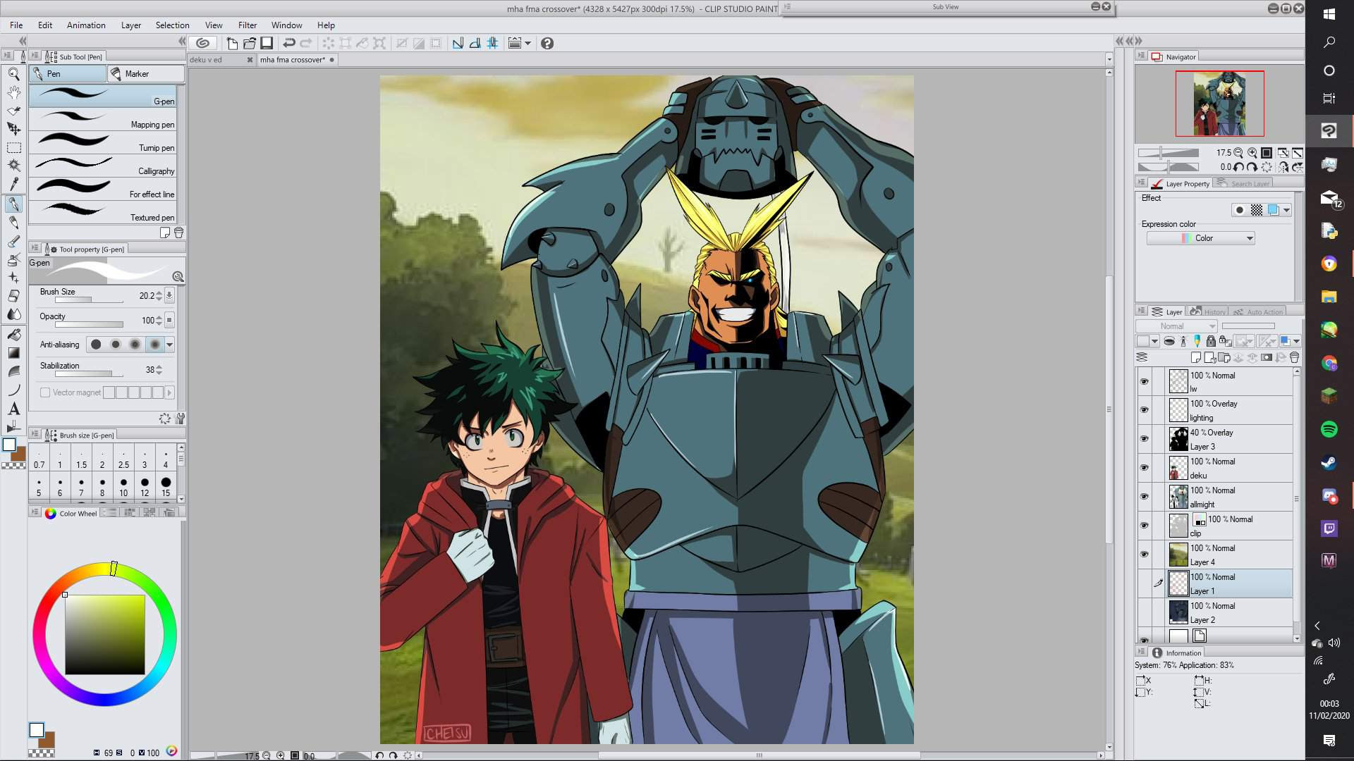Viewport: 1354px width, 761px height.
Task: Enable Vector magnet checkbox
Action: pos(45,392)
